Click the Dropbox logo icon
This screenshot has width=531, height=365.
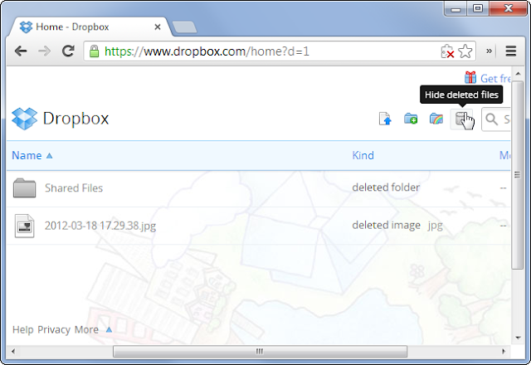[x=24, y=119]
